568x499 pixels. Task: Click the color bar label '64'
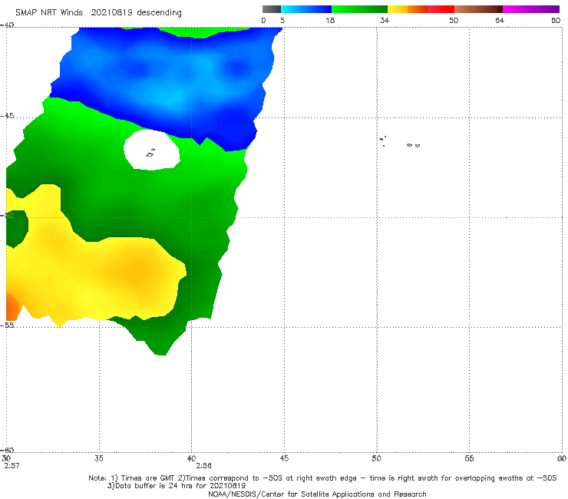tap(500, 21)
